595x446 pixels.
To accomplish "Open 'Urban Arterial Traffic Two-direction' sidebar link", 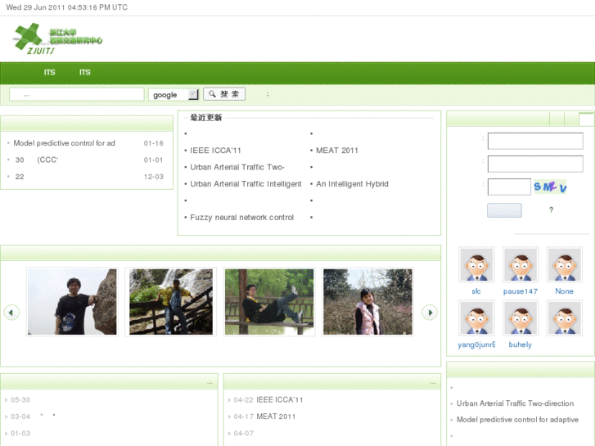I will pyautogui.click(x=515, y=403).
